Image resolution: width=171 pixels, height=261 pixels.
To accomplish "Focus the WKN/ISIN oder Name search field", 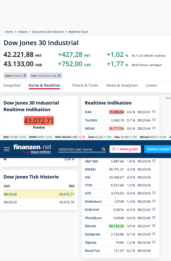I will coord(80,149).
